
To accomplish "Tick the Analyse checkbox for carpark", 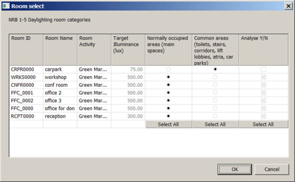I will click(x=263, y=69).
